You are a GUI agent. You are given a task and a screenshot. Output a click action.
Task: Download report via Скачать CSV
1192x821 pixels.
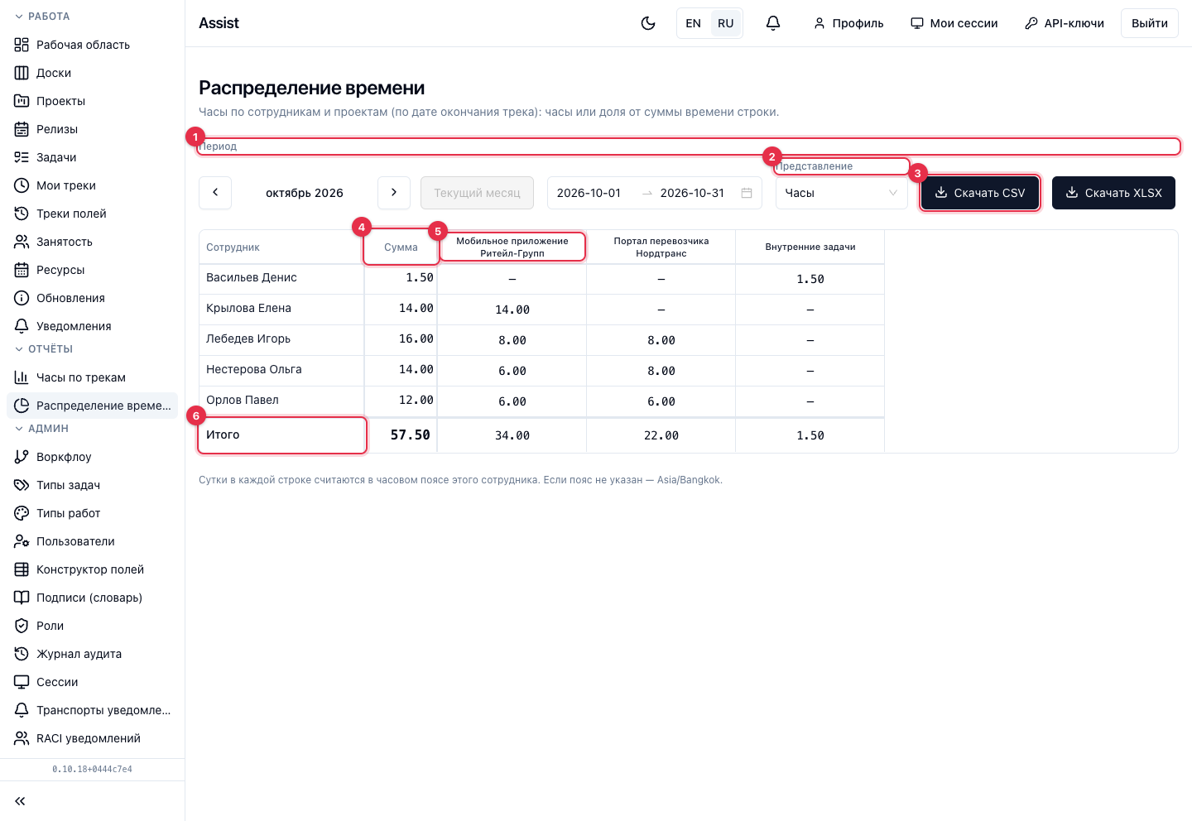(x=980, y=193)
